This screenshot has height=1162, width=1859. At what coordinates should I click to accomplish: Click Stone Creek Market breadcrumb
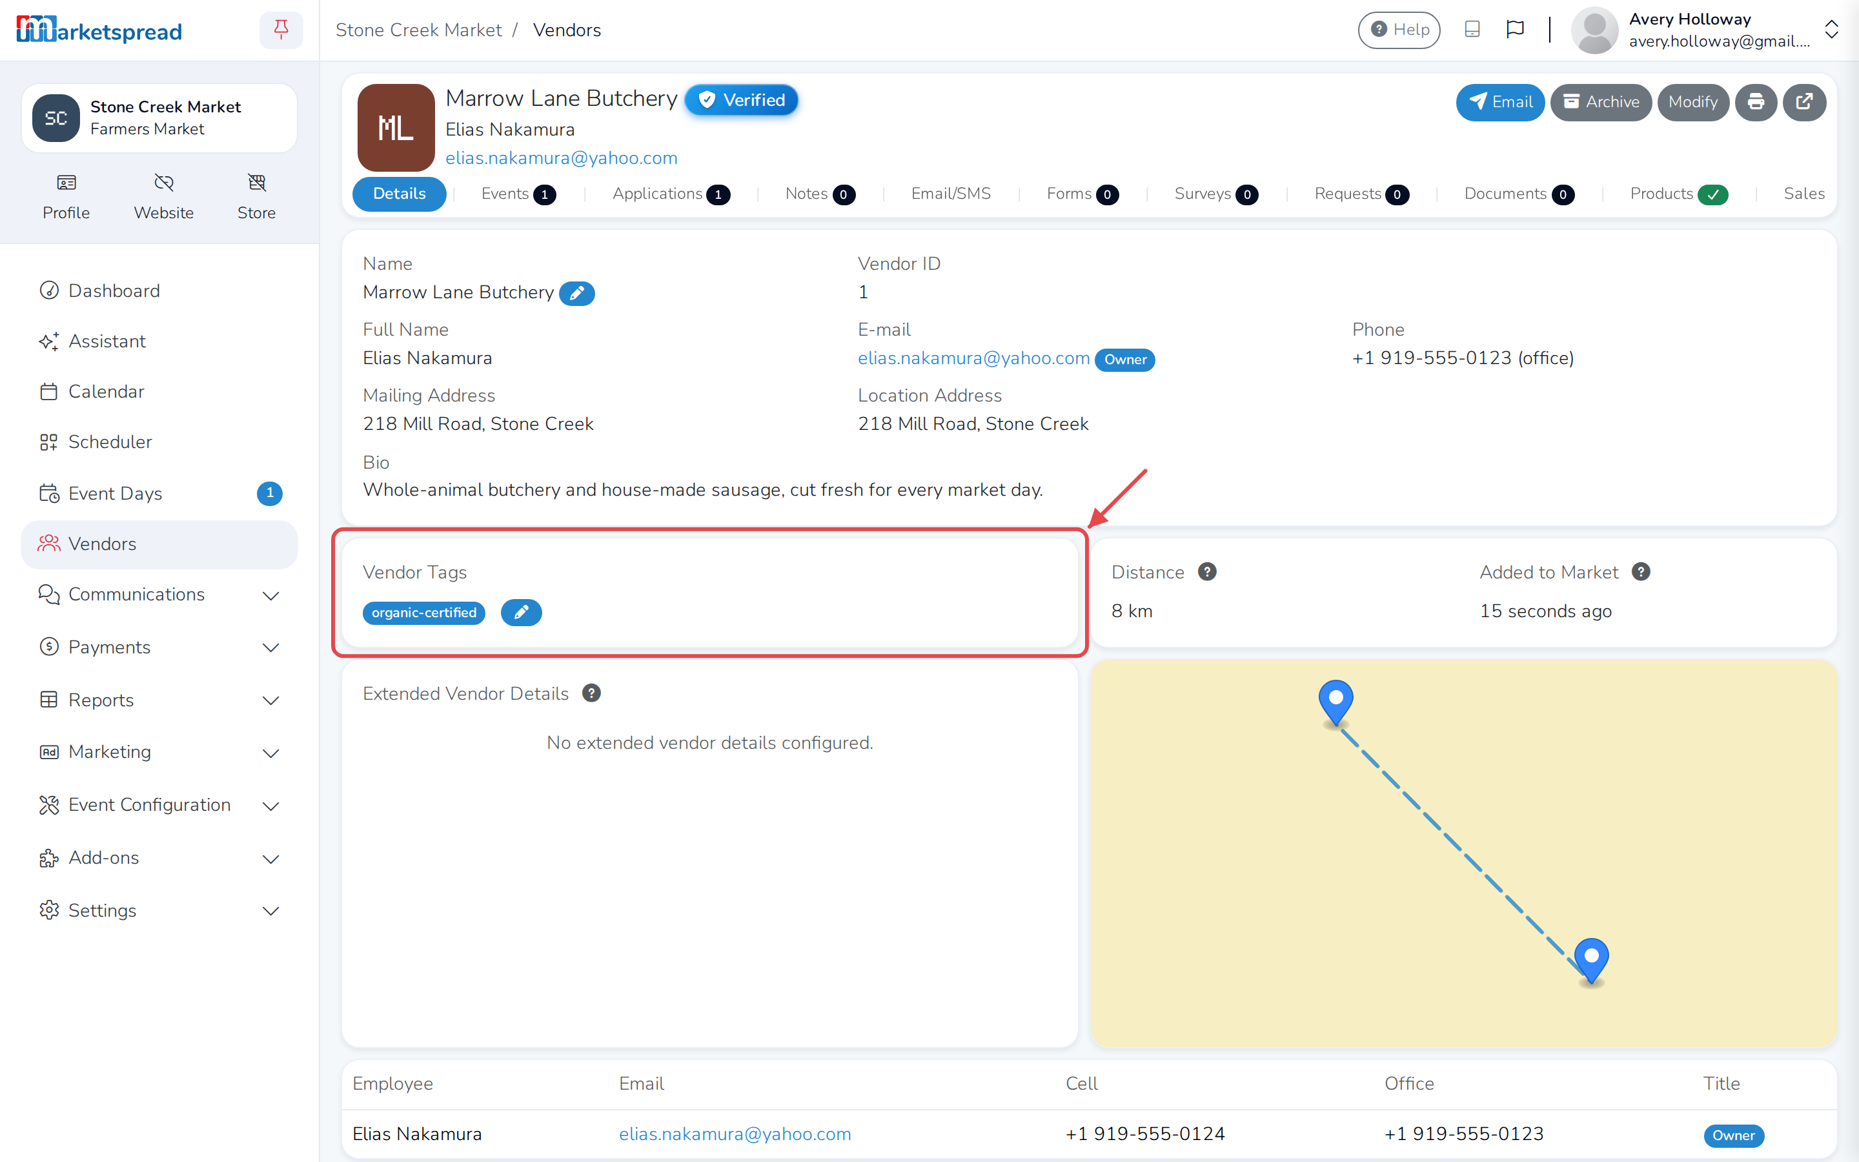click(x=419, y=30)
